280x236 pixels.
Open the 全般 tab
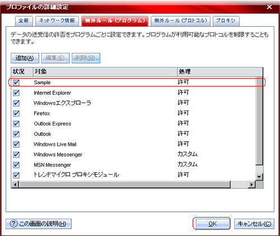point(24,21)
